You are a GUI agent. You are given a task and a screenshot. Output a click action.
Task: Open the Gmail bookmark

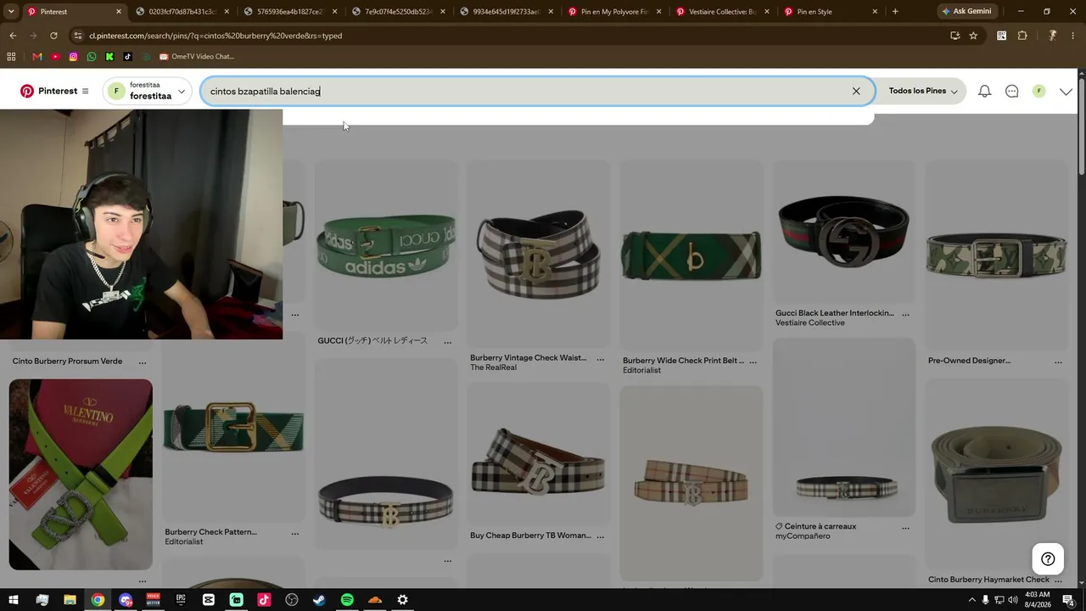36,57
